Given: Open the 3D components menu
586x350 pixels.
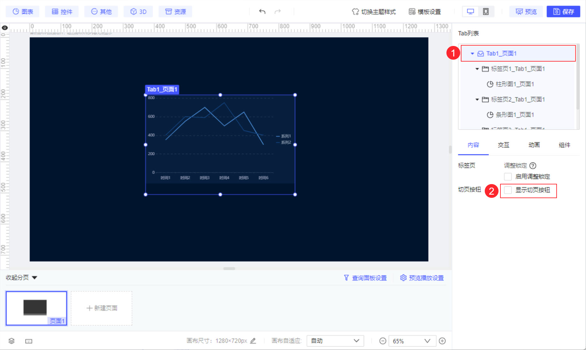Looking at the screenshot, I should (138, 12).
